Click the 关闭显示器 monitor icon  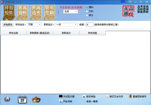(x=61, y=96)
